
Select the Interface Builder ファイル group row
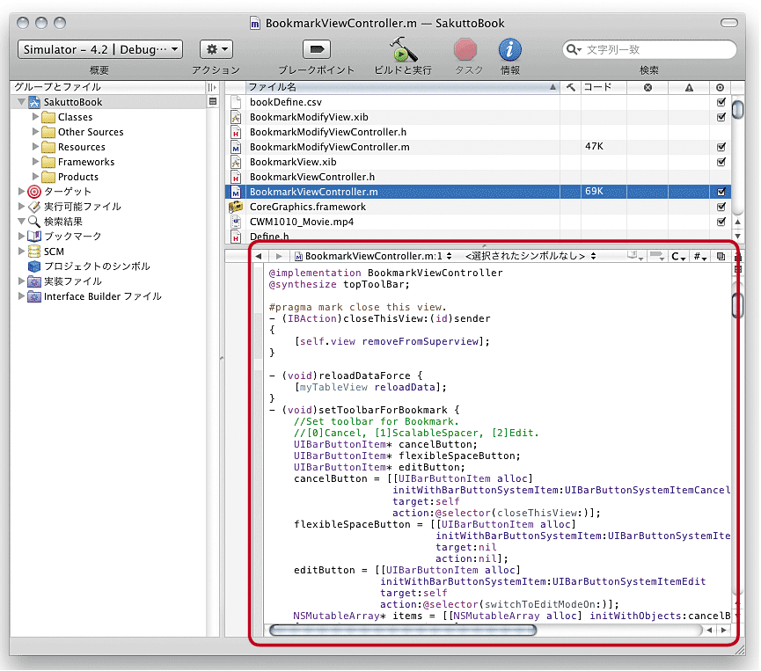tap(110, 296)
